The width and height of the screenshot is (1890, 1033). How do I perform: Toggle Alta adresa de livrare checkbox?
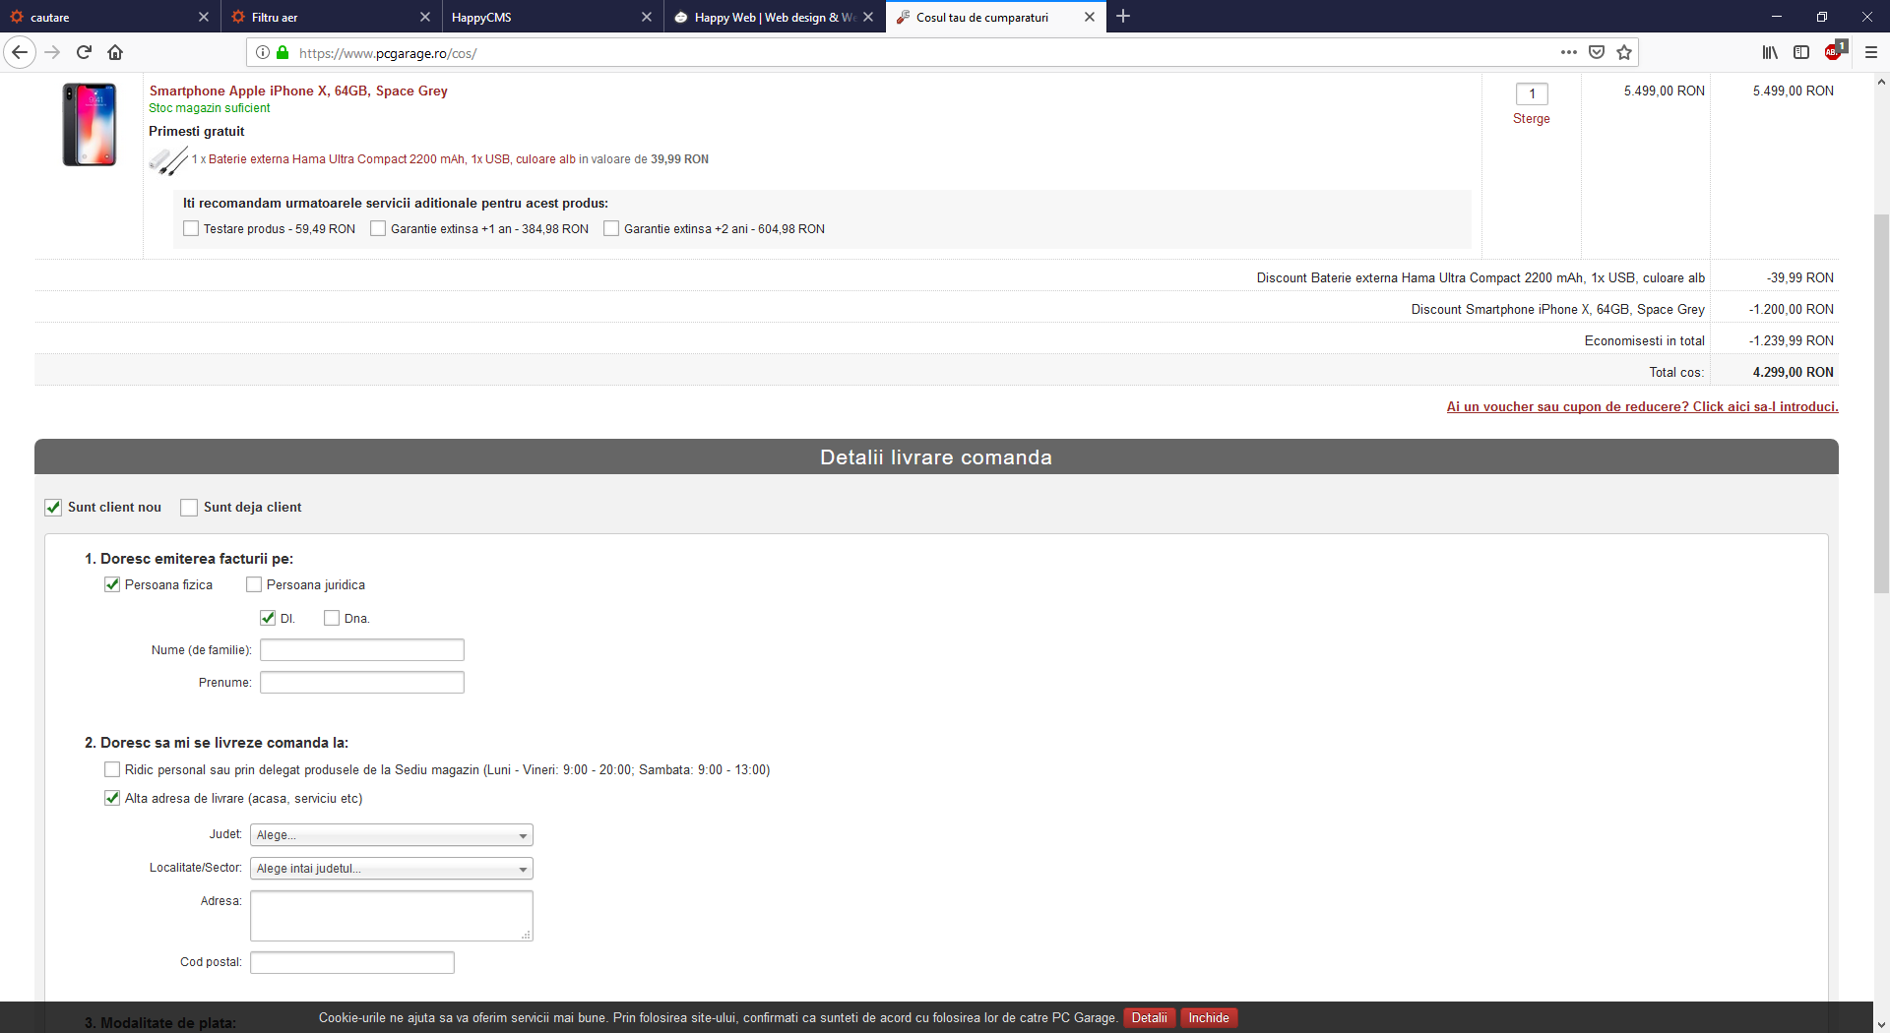[112, 798]
